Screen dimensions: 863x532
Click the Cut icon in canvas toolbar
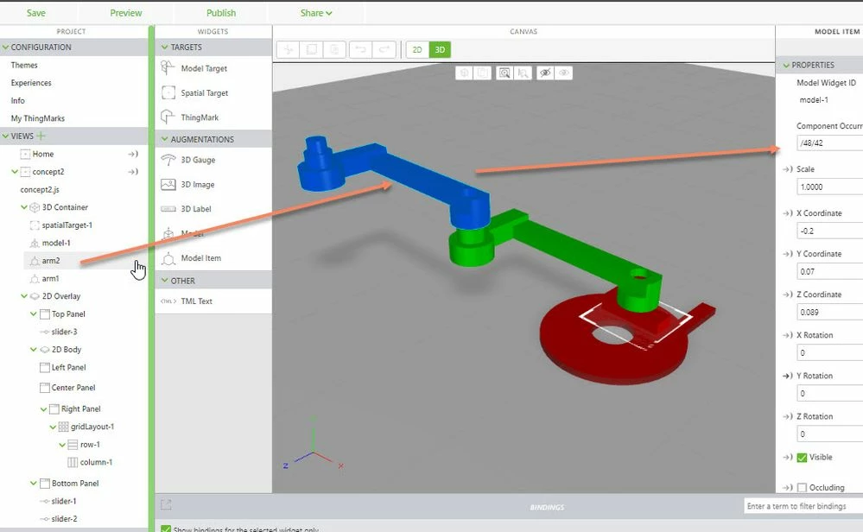pos(288,50)
